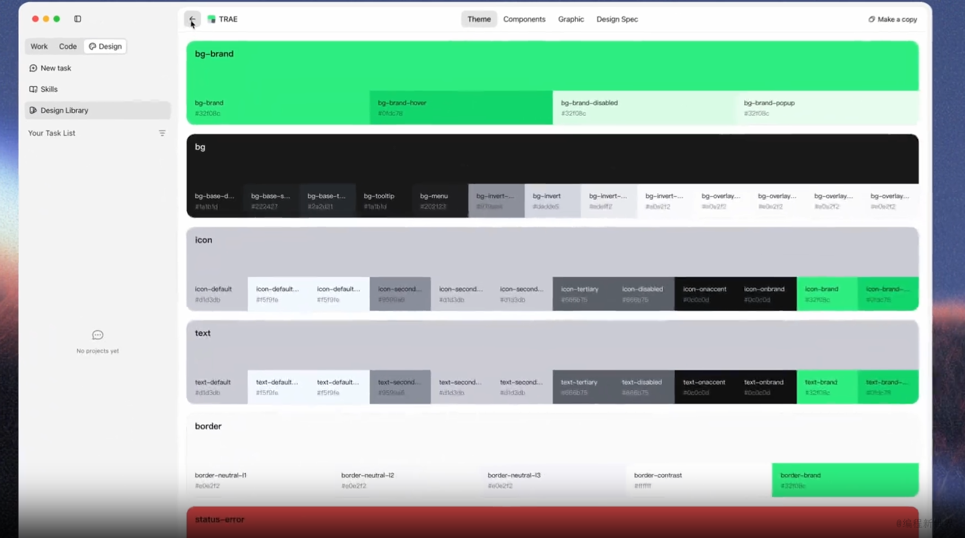Switch to the Code mode tab

pyautogui.click(x=68, y=47)
